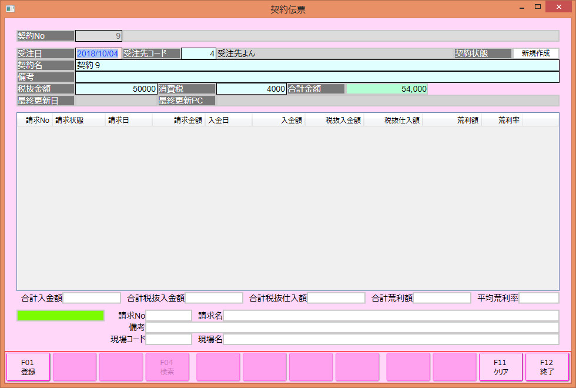This screenshot has width=576, height=388.
Task: Click the app icon in title bar
Action: coord(10,9)
